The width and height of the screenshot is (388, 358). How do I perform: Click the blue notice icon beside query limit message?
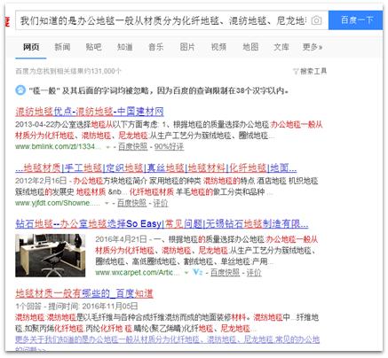click(x=20, y=89)
